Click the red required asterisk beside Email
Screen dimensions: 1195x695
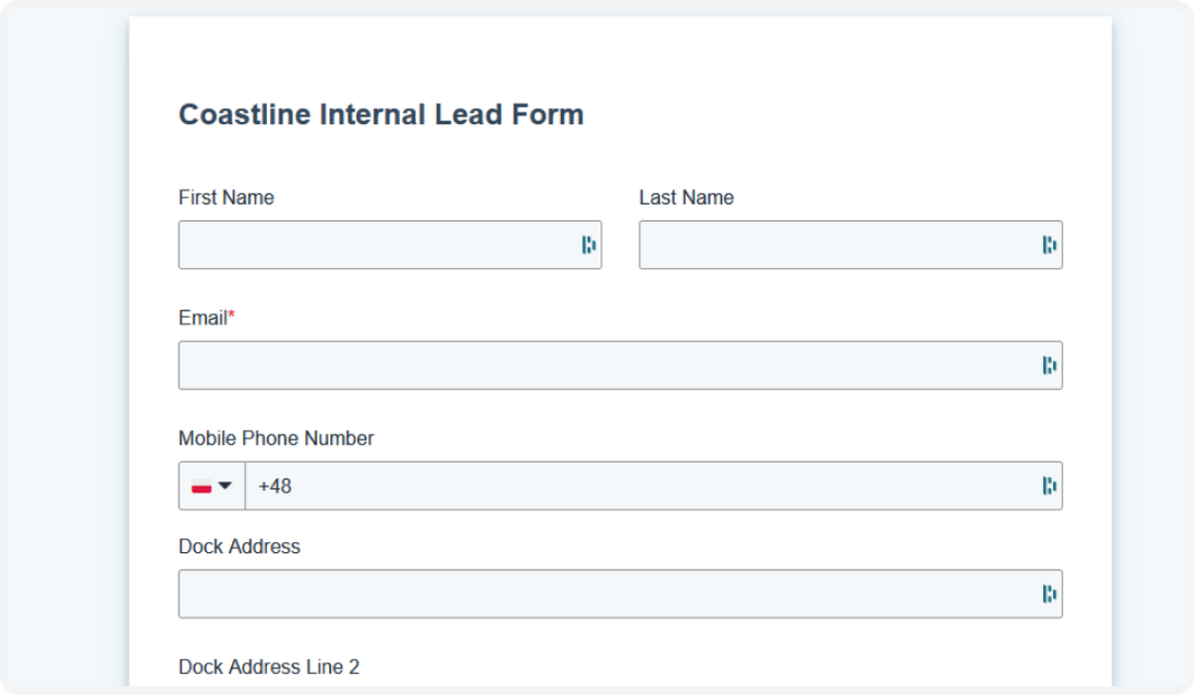pyautogui.click(x=232, y=315)
